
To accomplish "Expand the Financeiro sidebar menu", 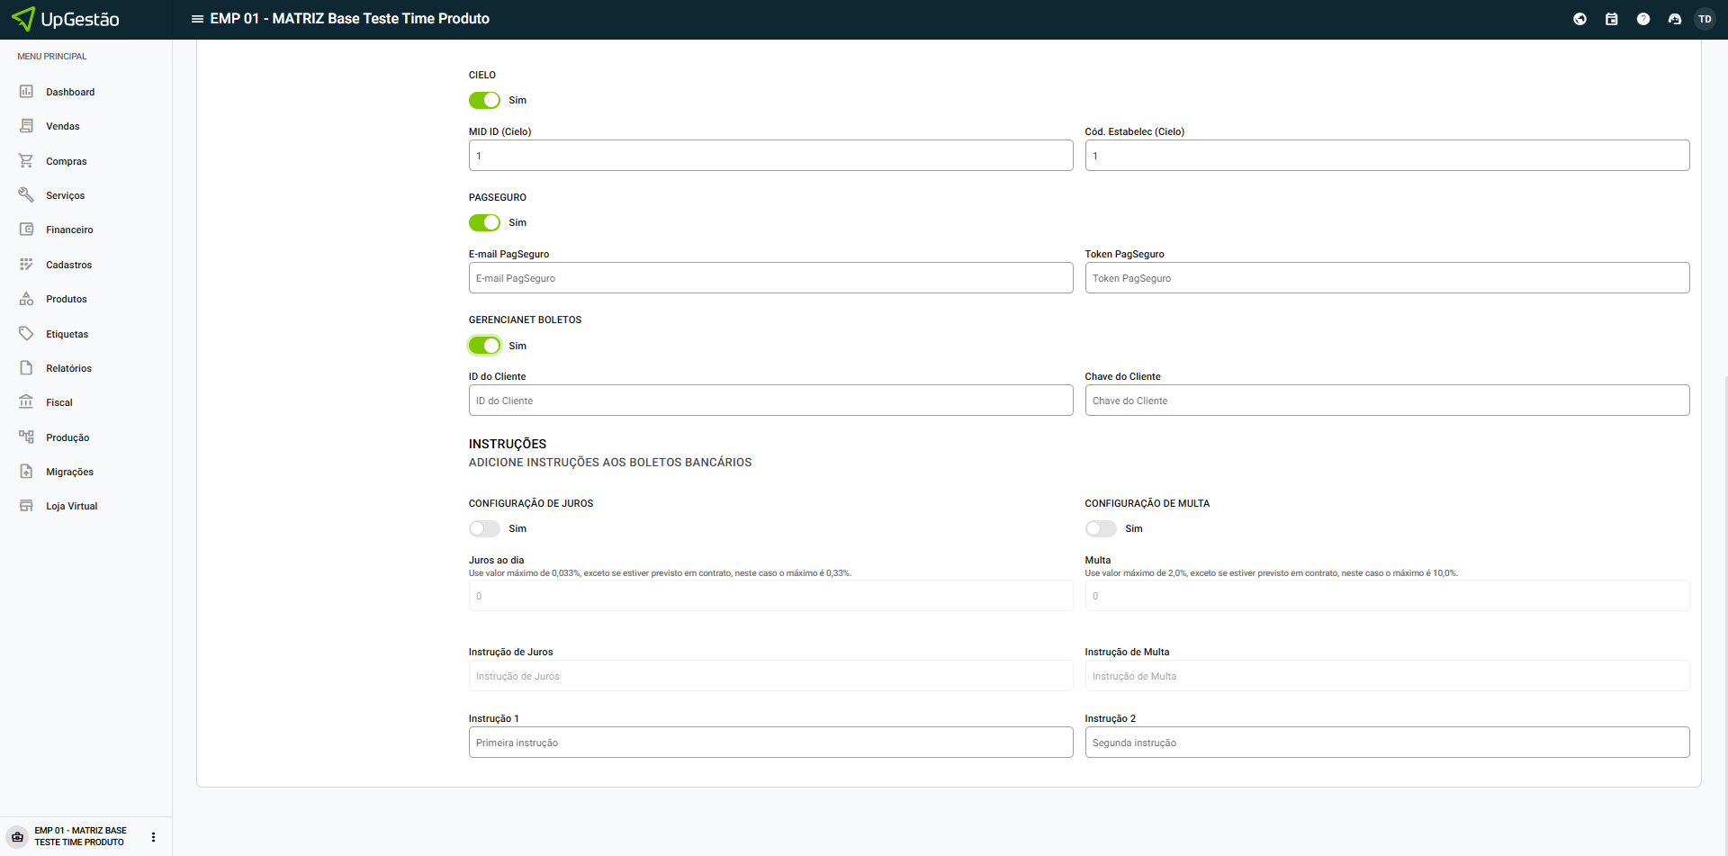I will pyautogui.click(x=69, y=230).
